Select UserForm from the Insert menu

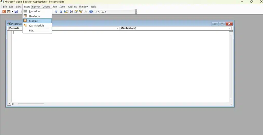tap(34, 16)
